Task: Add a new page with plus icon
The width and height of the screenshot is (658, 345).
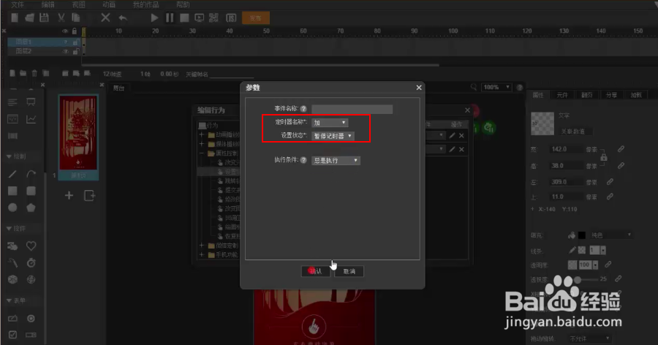Action: (x=69, y=196)
